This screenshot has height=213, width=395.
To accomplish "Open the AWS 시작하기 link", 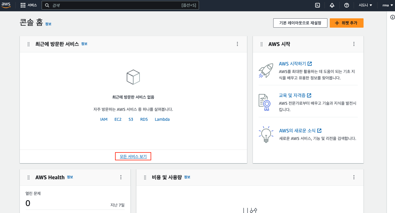I will 295,64.
